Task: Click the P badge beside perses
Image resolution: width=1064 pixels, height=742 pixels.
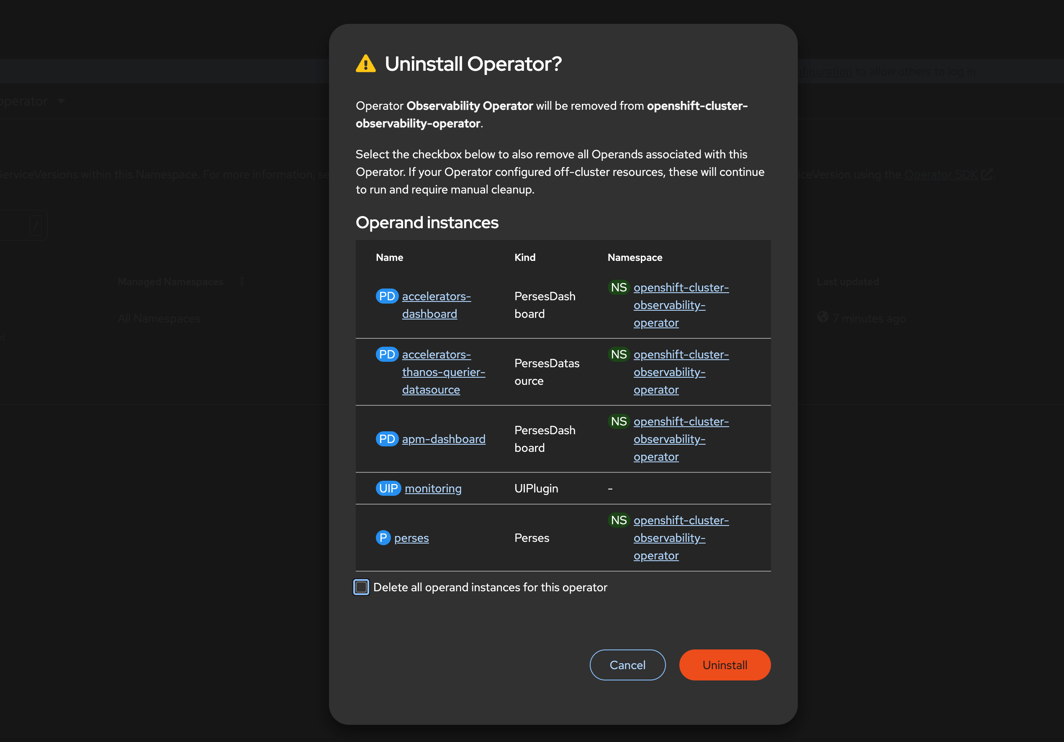Action: coord(383,538)
